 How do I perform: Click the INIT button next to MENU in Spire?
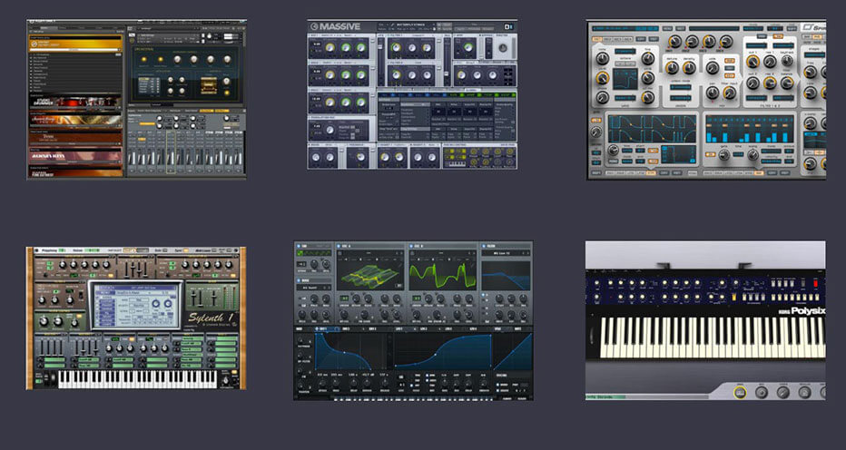[x=681, y=28]
